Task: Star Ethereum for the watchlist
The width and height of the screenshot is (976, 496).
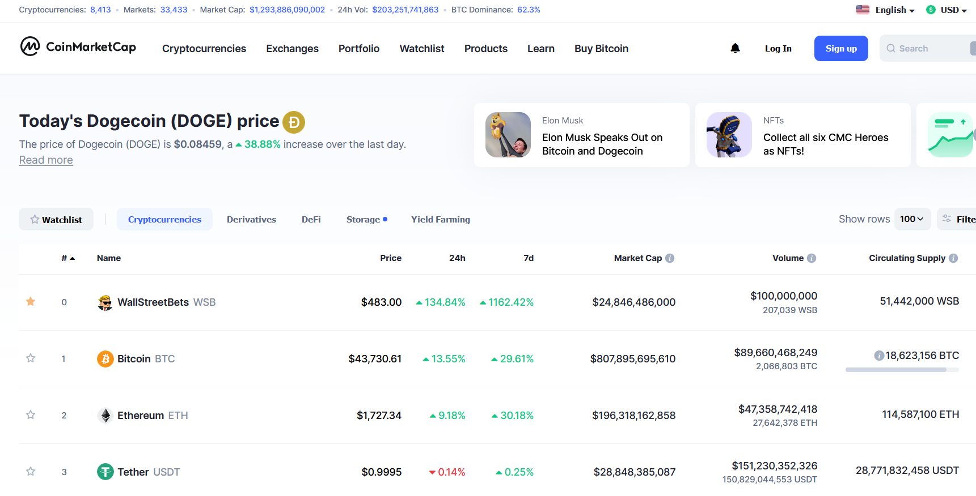Action: click(x=31, y=414)
